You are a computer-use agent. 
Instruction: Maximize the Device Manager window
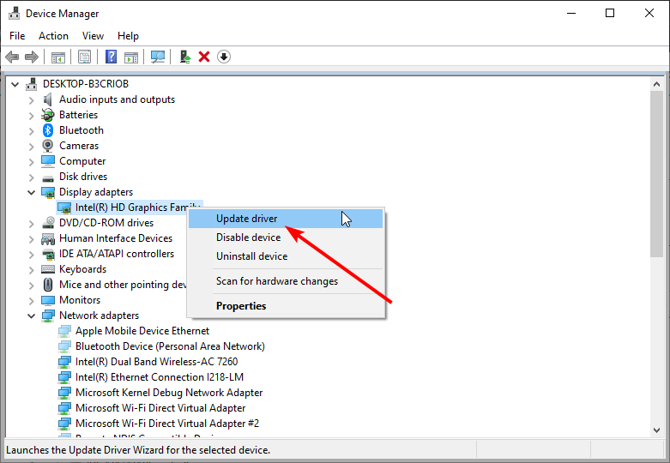pos(610,13)
